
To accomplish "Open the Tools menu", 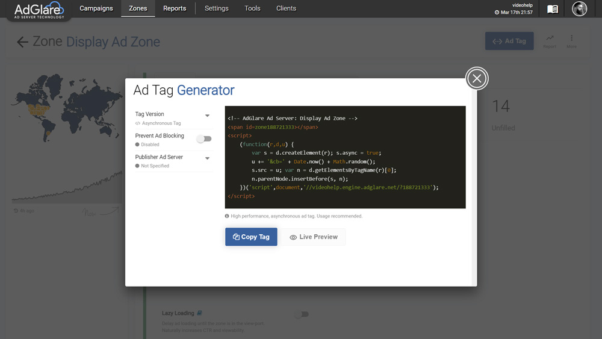I will [252, 8].
